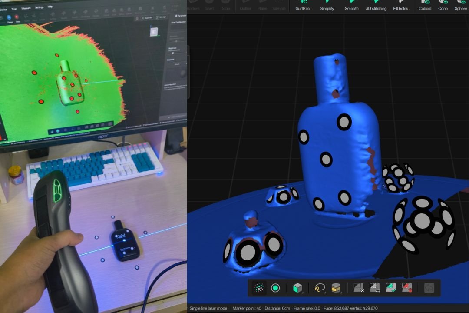Open Parameter panel tab on monitor window

pyautogui.click(x=181, y=15)
